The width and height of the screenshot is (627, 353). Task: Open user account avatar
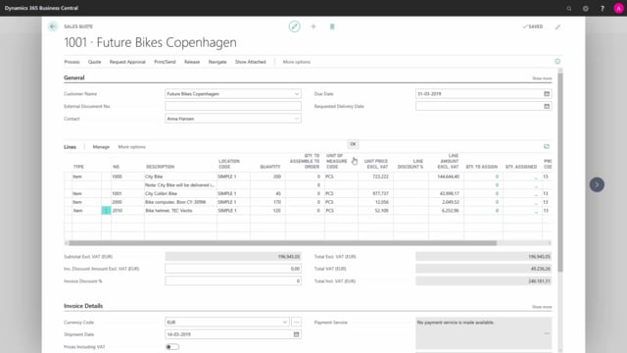[x=618, y=9]
